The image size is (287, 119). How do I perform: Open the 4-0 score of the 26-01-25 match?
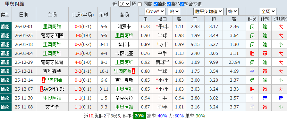click(78, 35)
